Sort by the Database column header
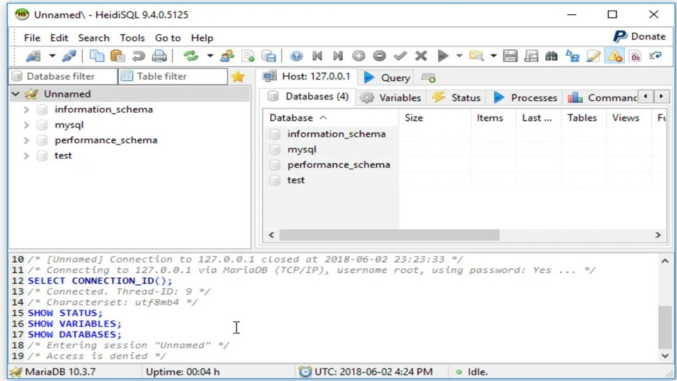Viewport: 677px width, 381px height. click(331, 118)
